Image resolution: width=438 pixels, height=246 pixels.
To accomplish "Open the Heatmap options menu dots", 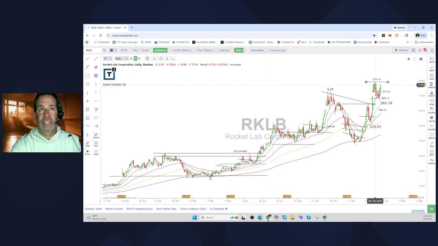I will pos(232,50).
